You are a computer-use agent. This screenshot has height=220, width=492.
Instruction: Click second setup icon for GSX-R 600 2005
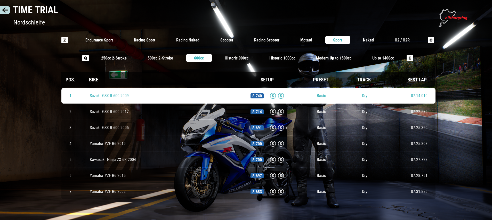(281, 128)
